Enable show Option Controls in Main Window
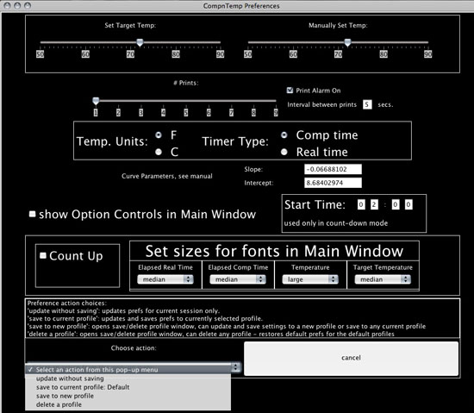The width and height of the screenshot is (474, 413). click(x=32, y=214)
